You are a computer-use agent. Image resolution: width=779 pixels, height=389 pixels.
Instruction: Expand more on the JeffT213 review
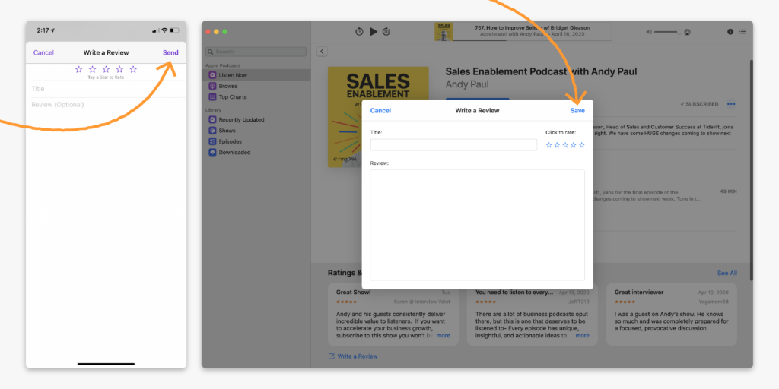click(582, 335)
